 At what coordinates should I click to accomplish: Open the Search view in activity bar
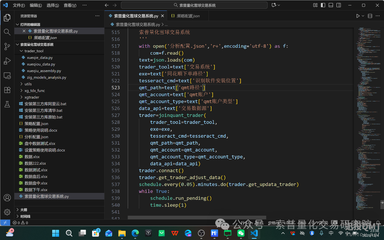point(7,32)
